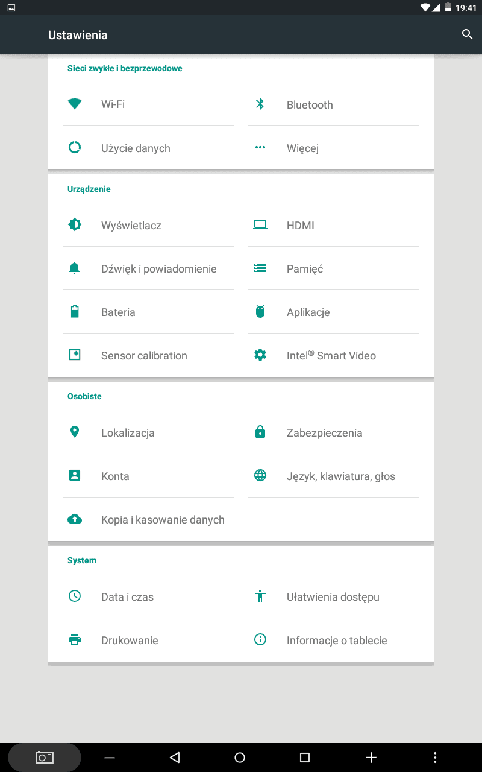Tap the HDMI laptop icon
This screenshot has height=772, width=482.
point(260,225)
